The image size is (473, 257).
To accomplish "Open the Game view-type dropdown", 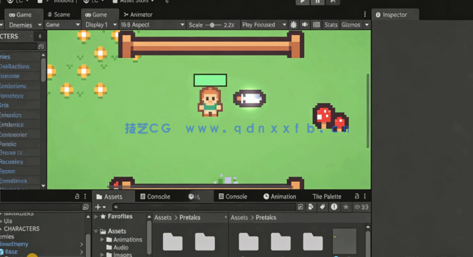I will pos(63,25).
